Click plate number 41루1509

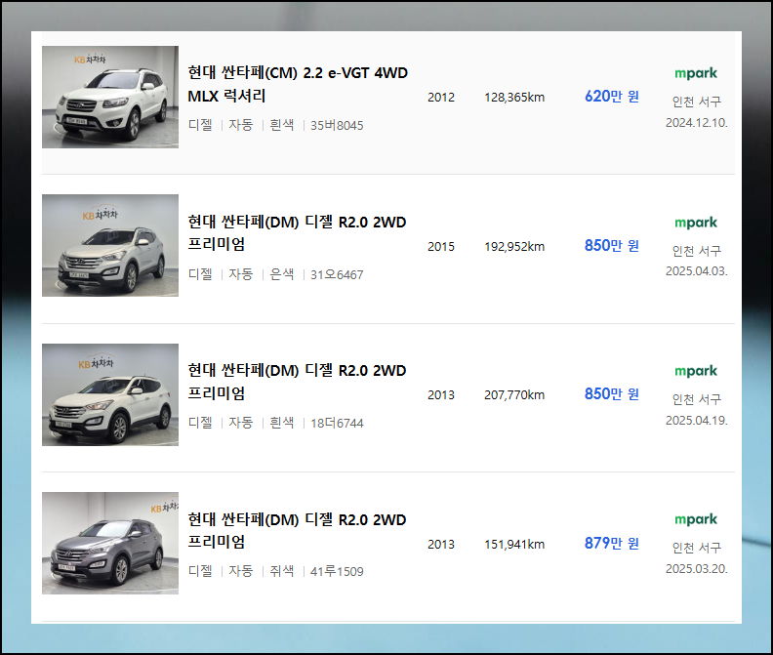337,572
